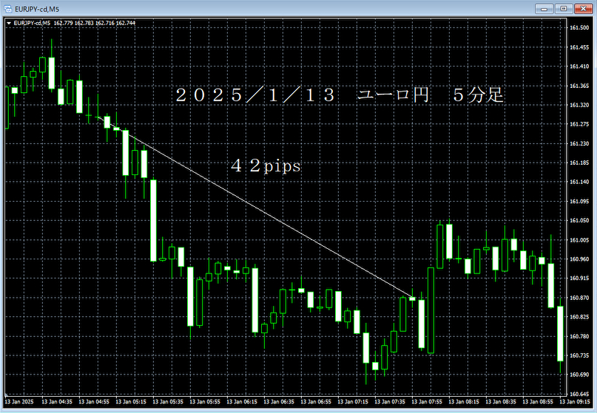Click the 13 Jan 07:15 time label

(x=352, y=402)
